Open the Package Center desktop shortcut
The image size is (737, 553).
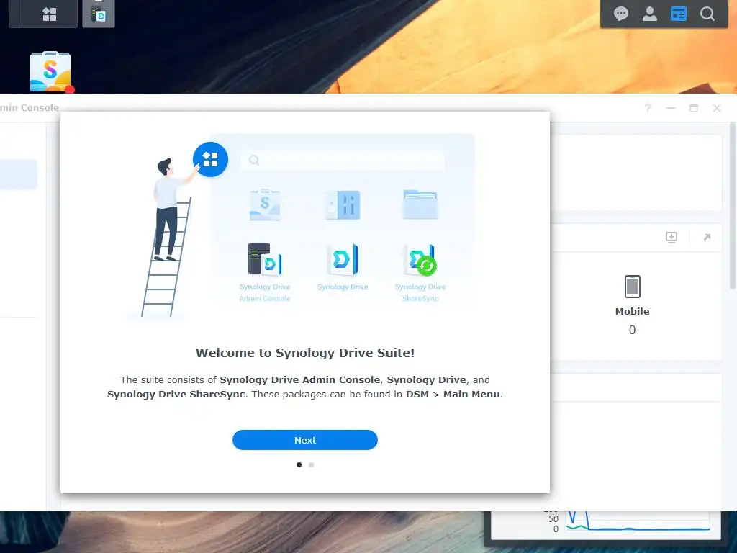click(x=50, y=71)
